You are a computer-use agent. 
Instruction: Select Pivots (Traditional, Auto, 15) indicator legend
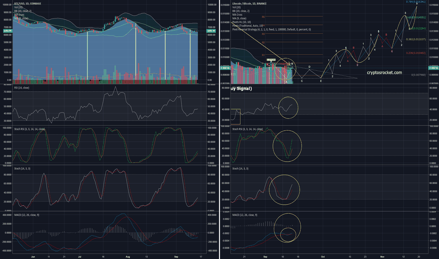point(247,25)
